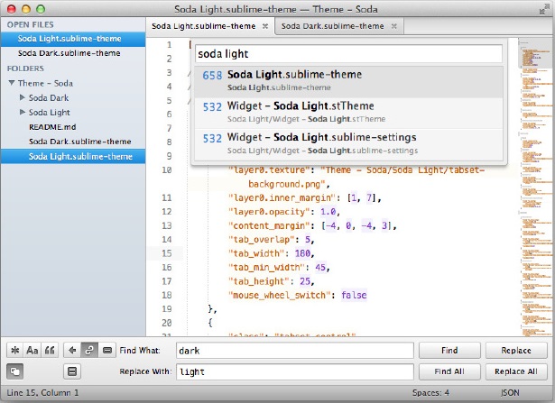This screenshot has height=403, width=555.
Task: Toggle the reverse direction arrow icon
Action: (x=72, y=351)
